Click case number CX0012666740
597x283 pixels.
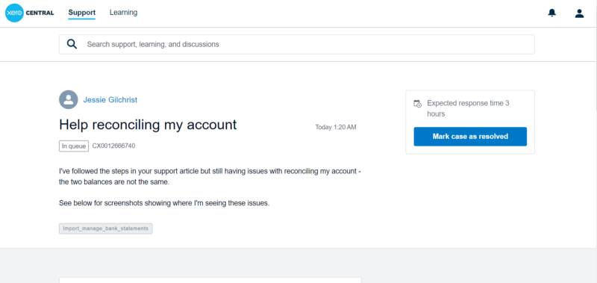113,146
